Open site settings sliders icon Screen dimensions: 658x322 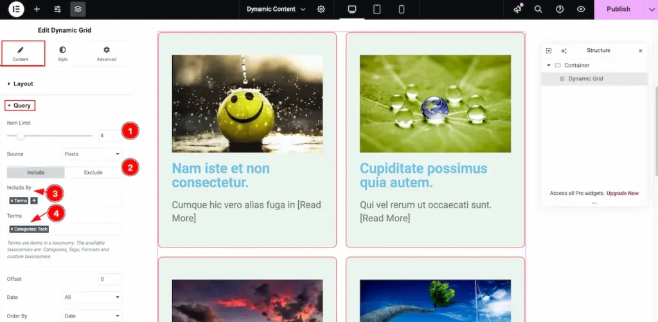(x=57, y=9)
